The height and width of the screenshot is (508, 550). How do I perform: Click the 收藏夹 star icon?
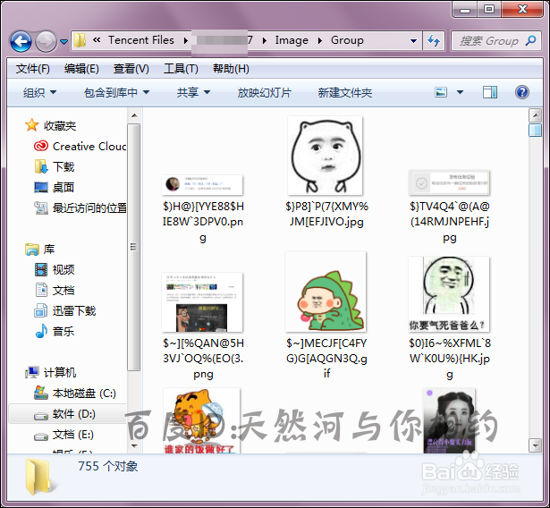click(x=31, y=125)
